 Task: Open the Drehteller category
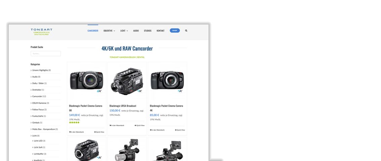pyautogui.click(x=38, y=90)
